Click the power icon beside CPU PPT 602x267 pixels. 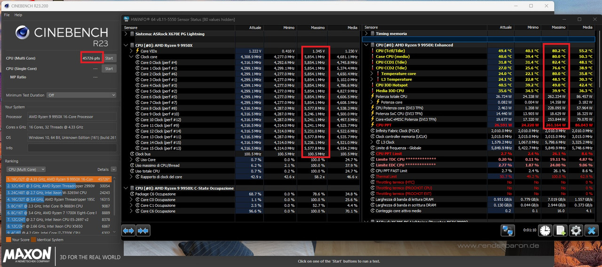pyautogui.click(x=372, y=125)
